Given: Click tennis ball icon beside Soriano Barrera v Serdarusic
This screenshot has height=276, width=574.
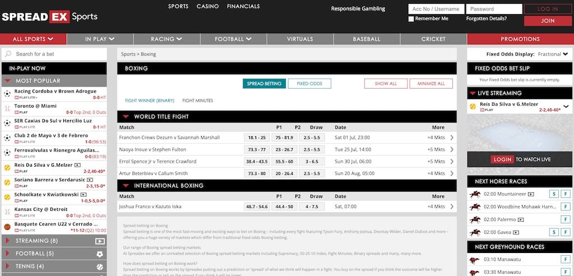Looking at the screenshot, I should [x=7, y=182].
